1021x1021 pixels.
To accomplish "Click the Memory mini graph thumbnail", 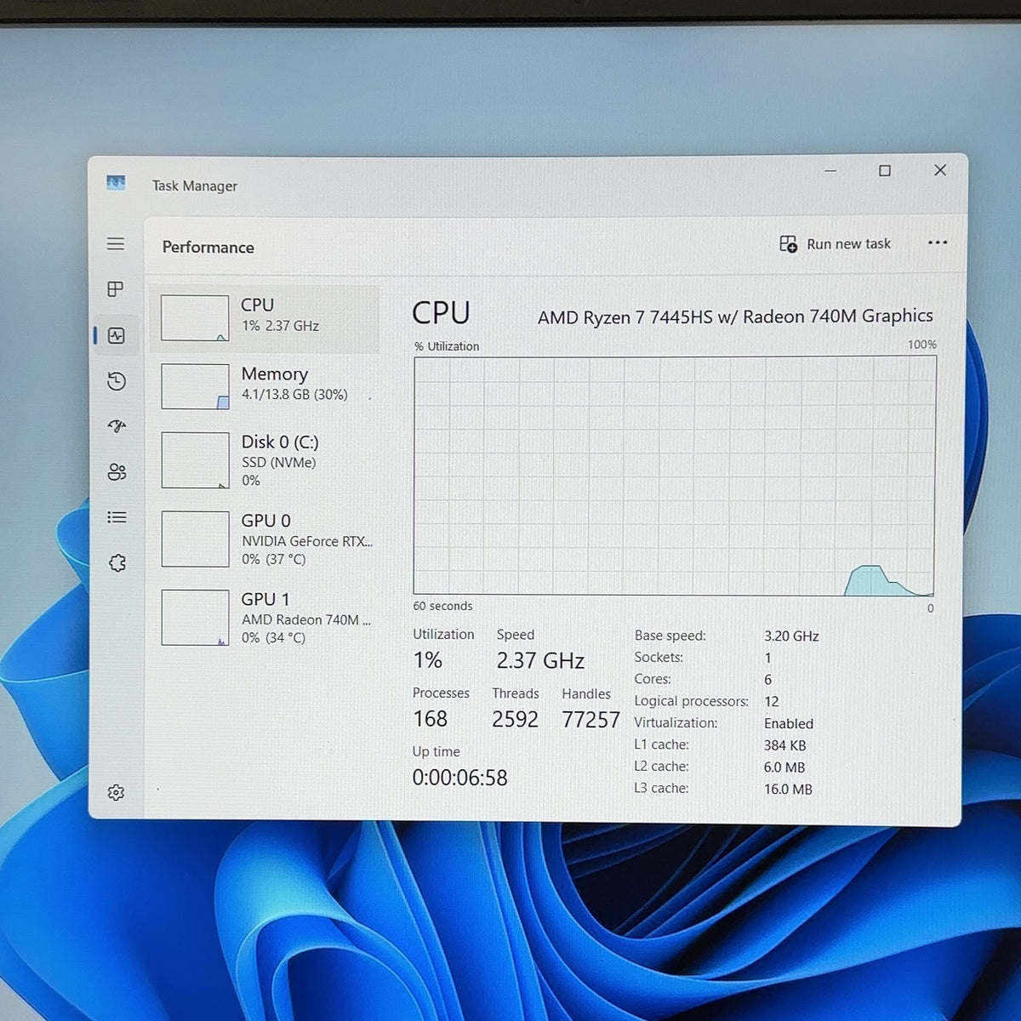I will coord(195,386).
